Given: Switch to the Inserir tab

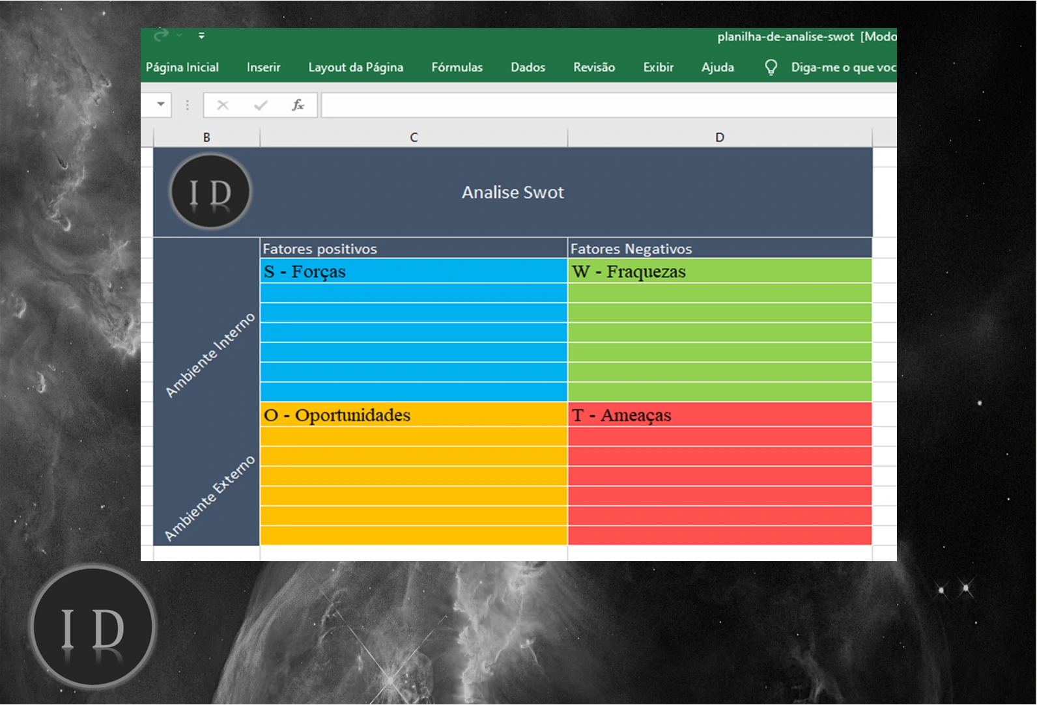Looking at the screenshot, I should [x=263, y=67].
